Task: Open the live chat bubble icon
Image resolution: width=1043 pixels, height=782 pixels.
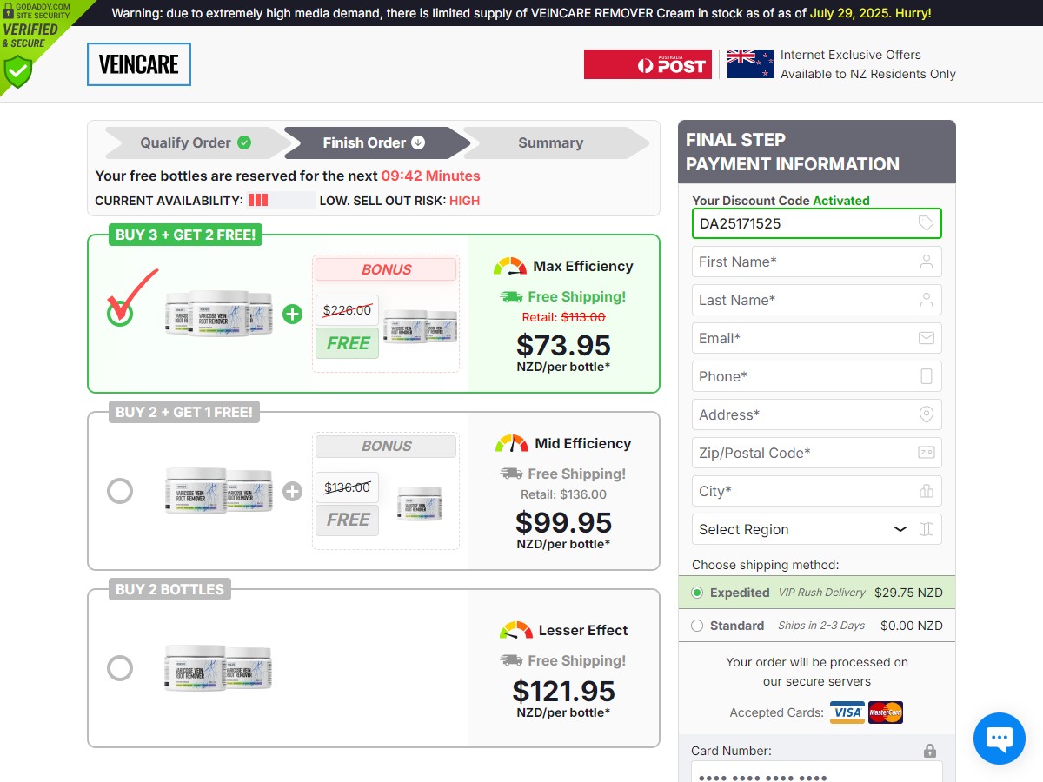Action: [x=1000, y=739]
